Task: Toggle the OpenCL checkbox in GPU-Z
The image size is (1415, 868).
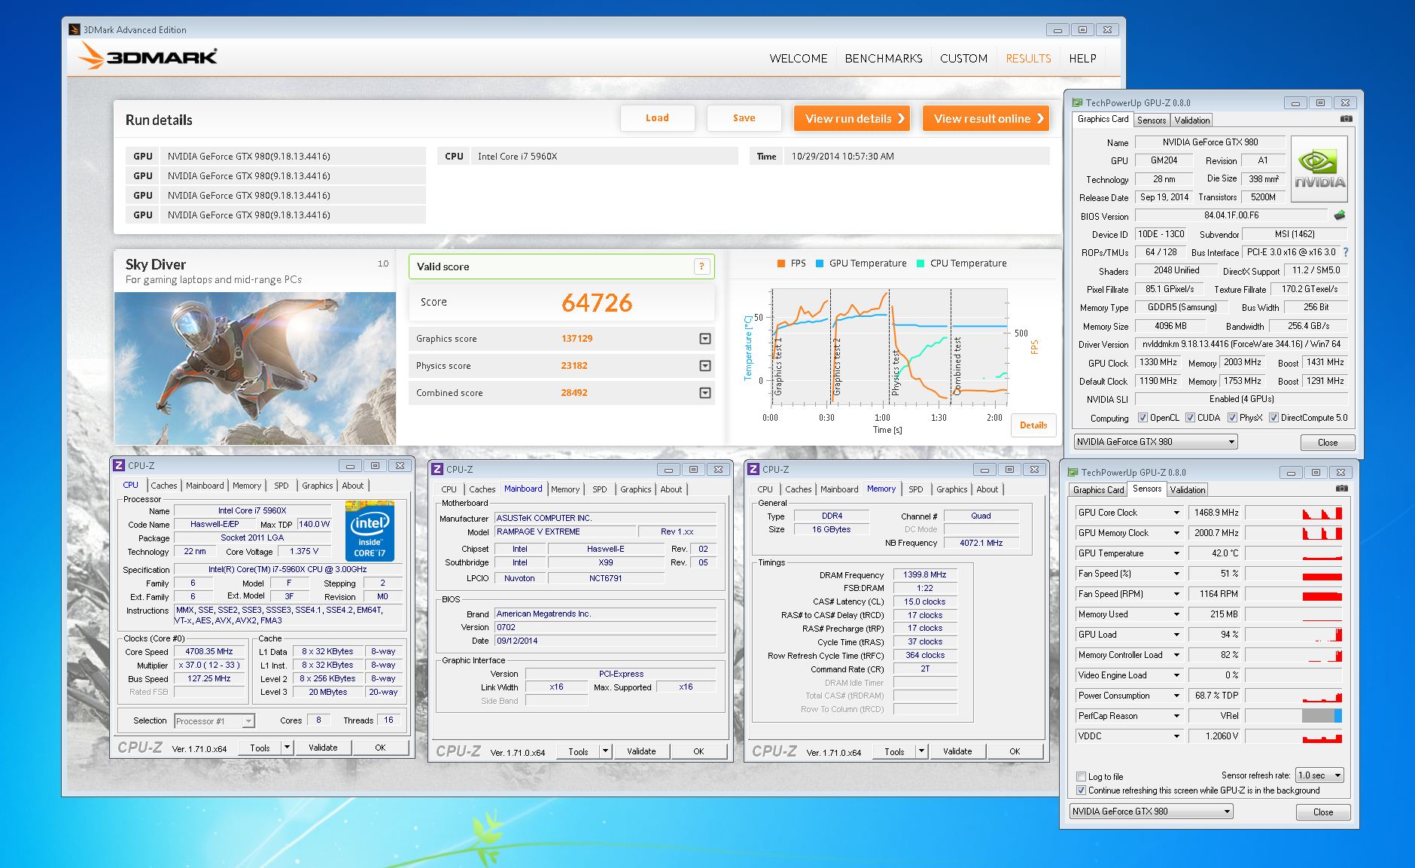Action: click(1143, 418)
